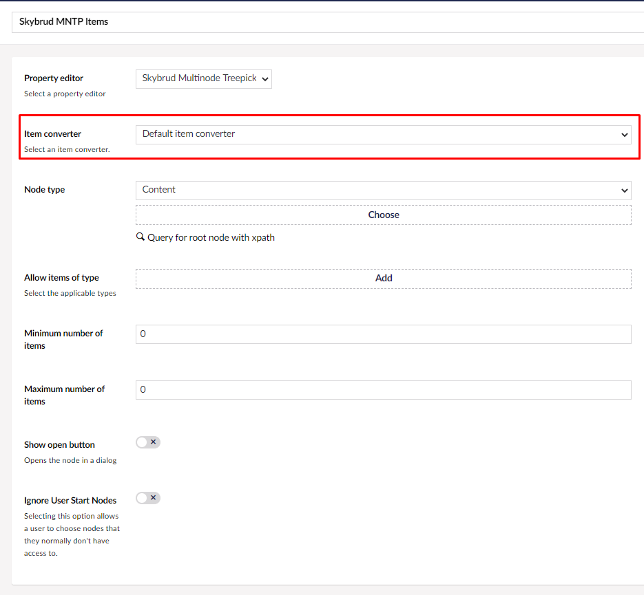Screen dimensions: 644x595
Task: Click the "Node type" label
Action: point(44,190)
